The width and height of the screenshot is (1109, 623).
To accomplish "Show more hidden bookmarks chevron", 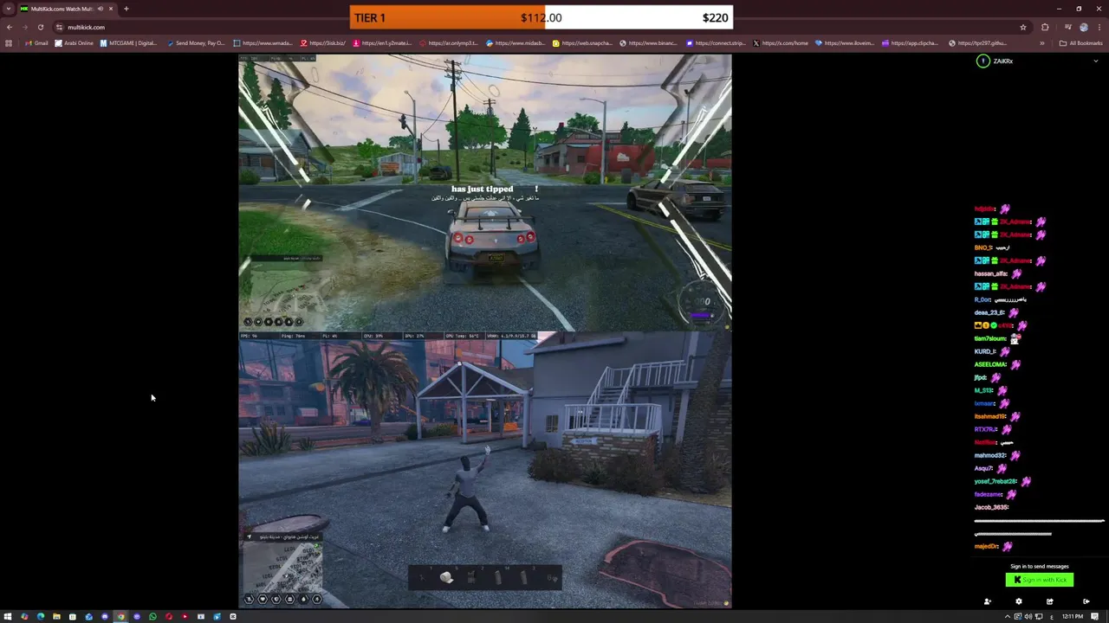I will 1042,43.
